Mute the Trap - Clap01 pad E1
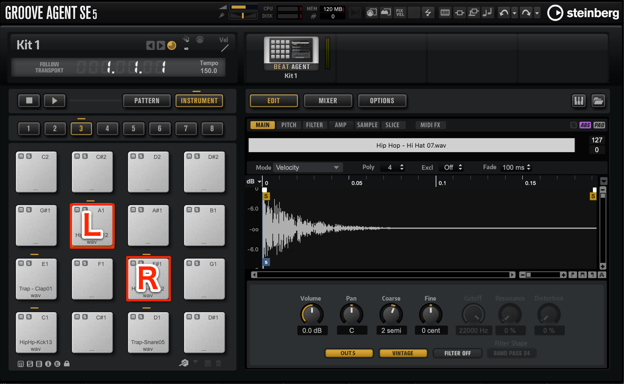This screenshot has height=384, width=624. coord(21,263)
